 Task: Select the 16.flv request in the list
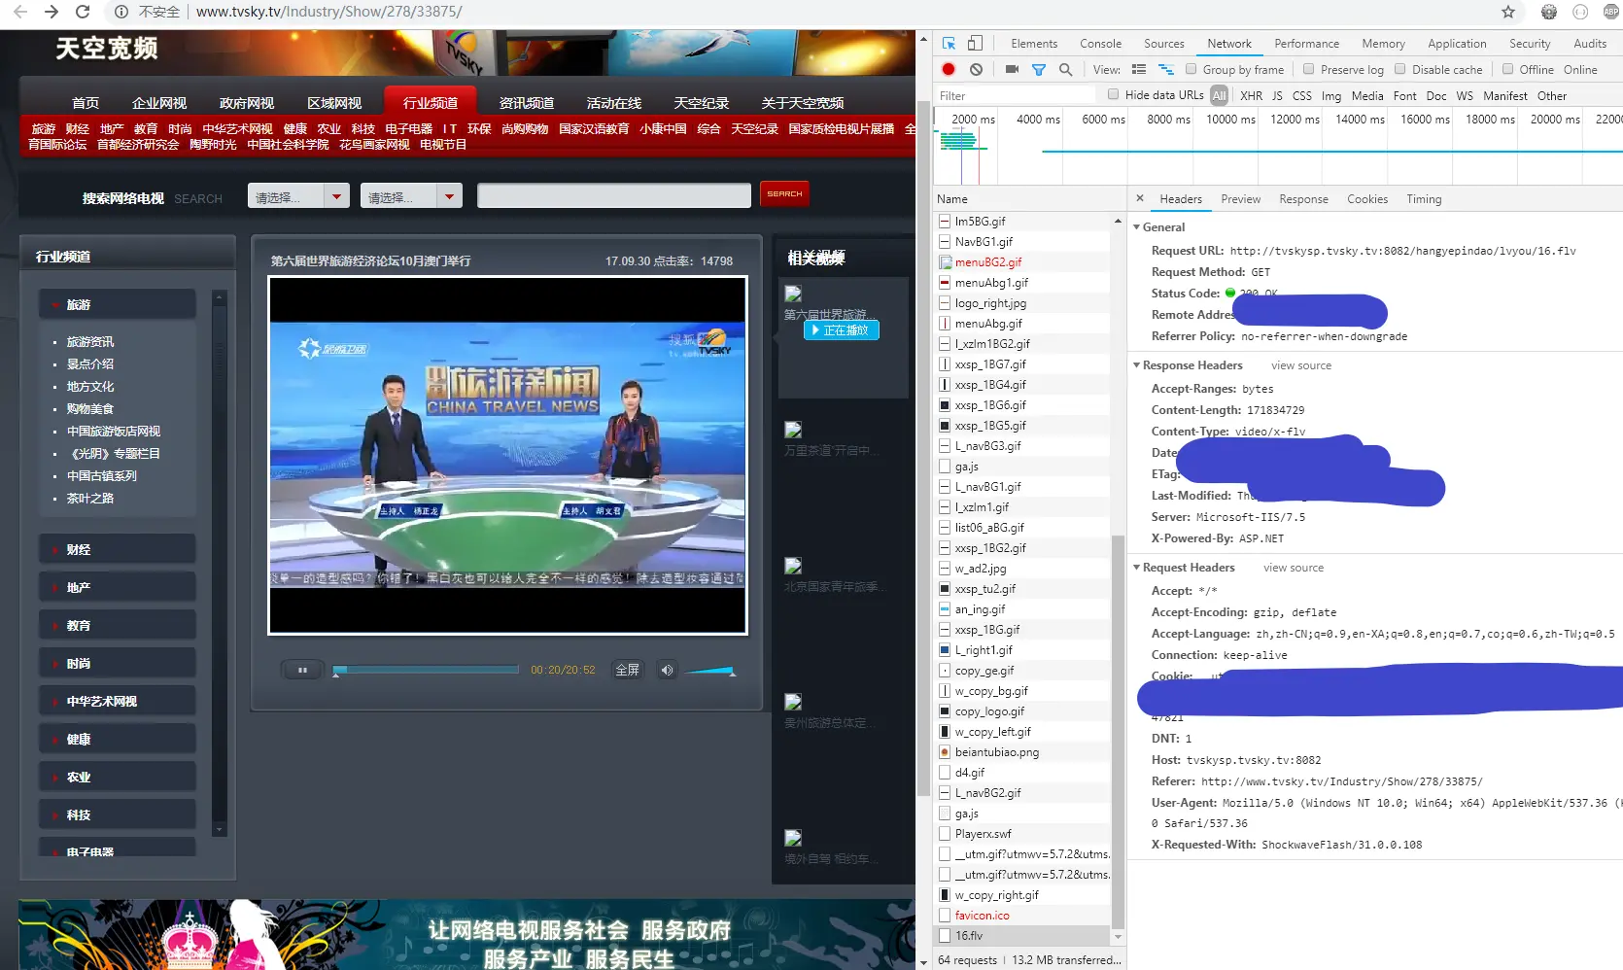point(1021,935)
